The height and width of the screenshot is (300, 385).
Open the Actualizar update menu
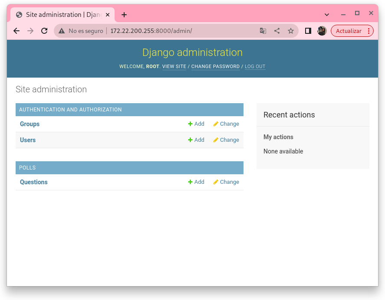point(352,31)
